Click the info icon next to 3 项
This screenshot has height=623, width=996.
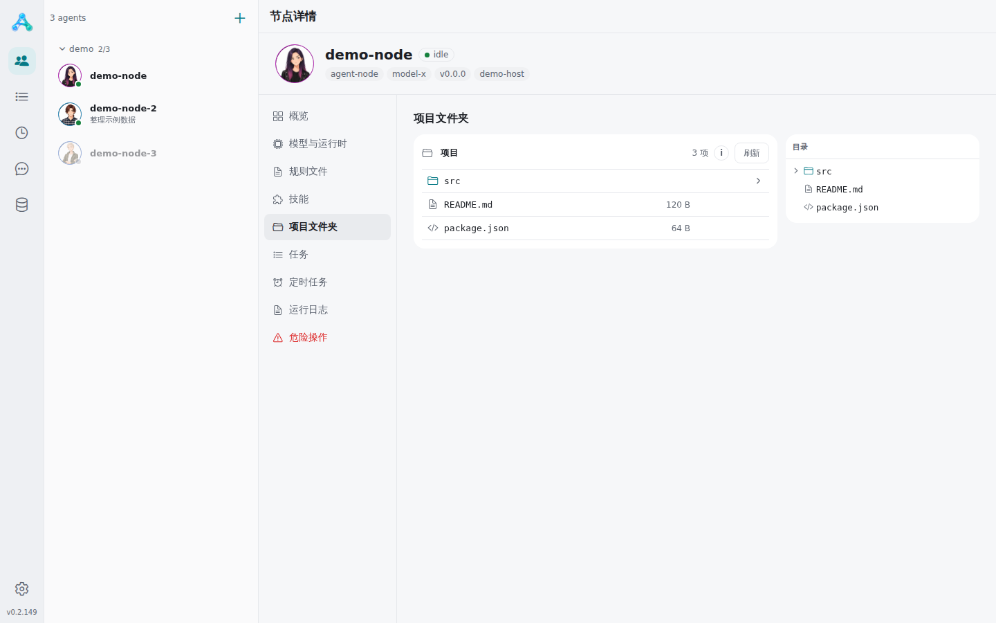[721, 153]
